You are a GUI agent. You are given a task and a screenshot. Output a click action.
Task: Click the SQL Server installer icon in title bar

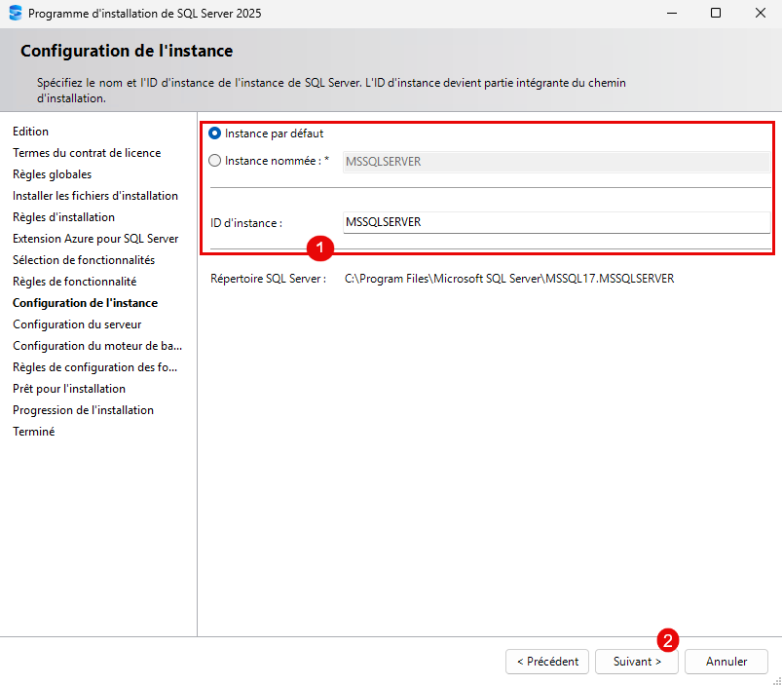[16, 13]
